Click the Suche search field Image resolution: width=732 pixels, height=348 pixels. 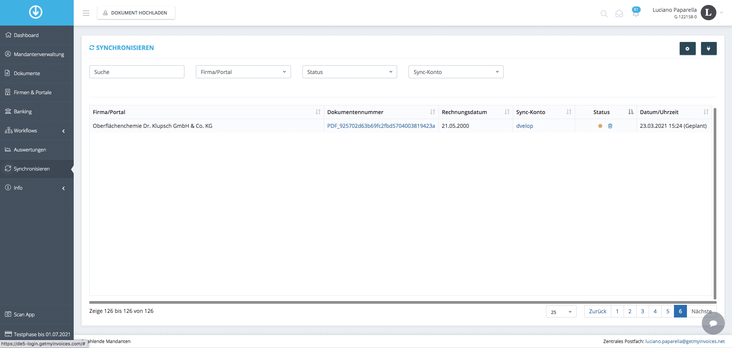click(137, 72)
